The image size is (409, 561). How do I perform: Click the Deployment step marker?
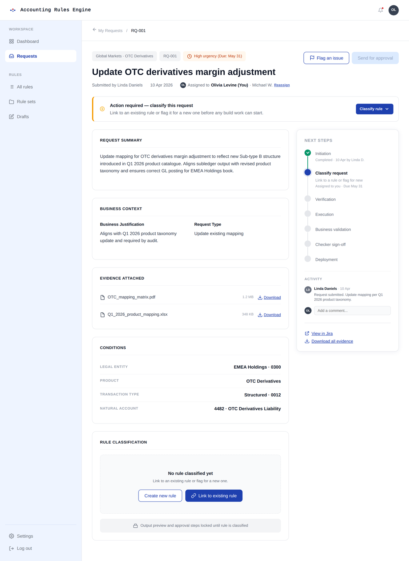[308, 259]
